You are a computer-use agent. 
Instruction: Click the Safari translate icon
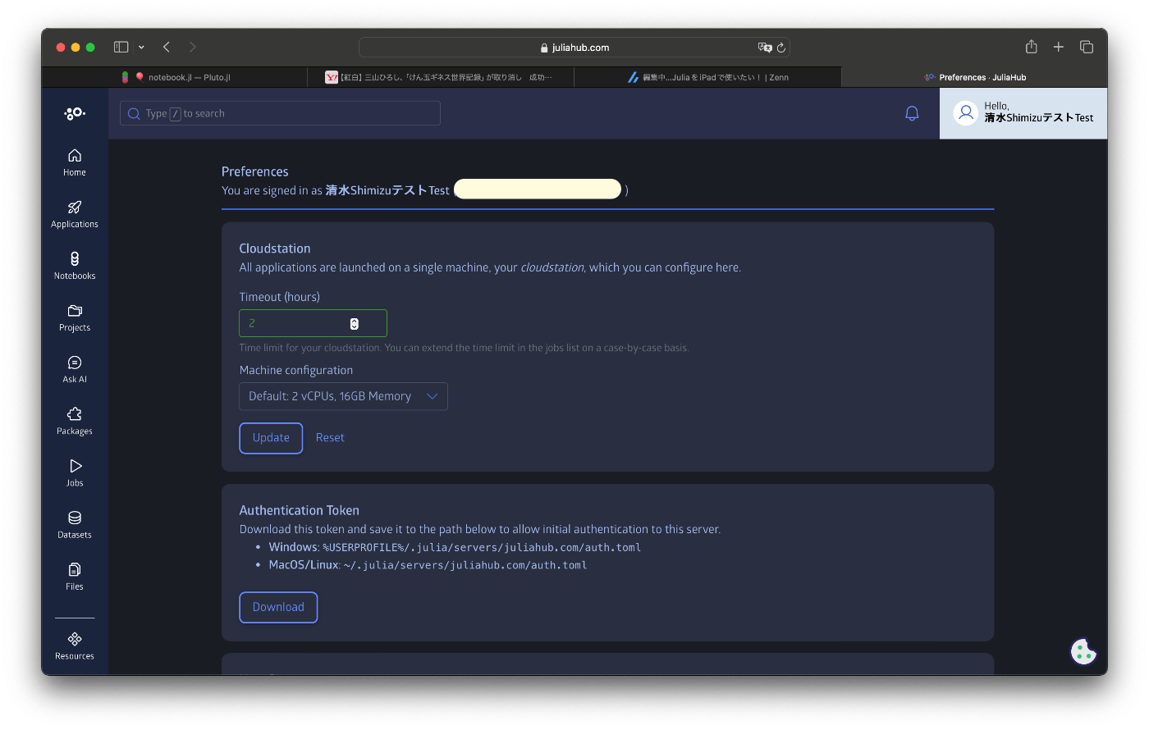point(765,48)
